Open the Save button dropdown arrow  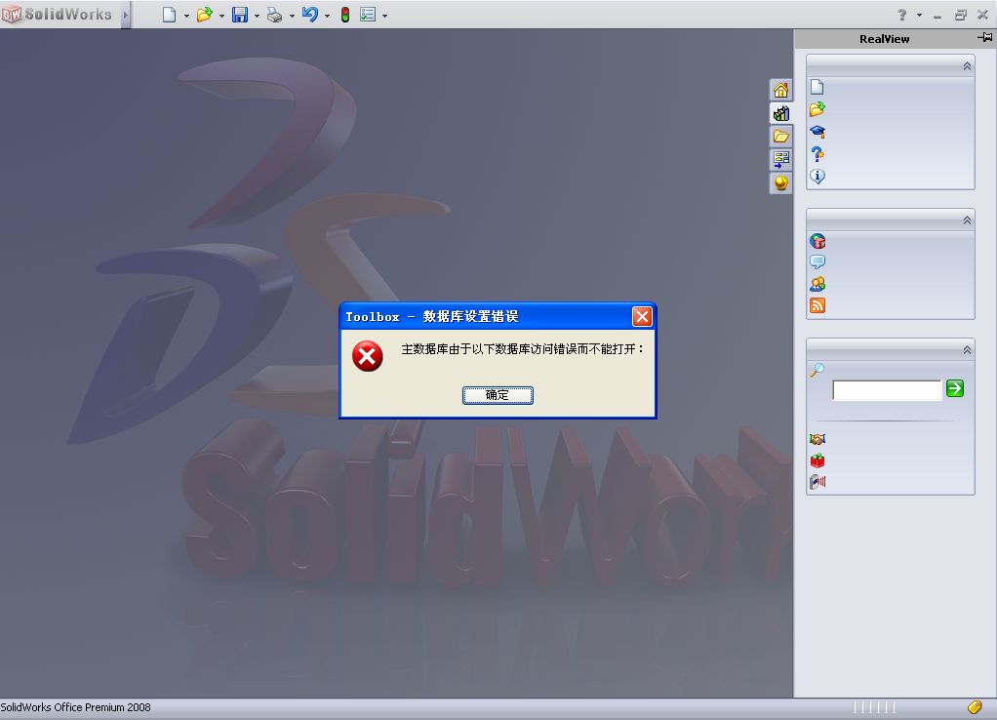[x=254, y=15]
